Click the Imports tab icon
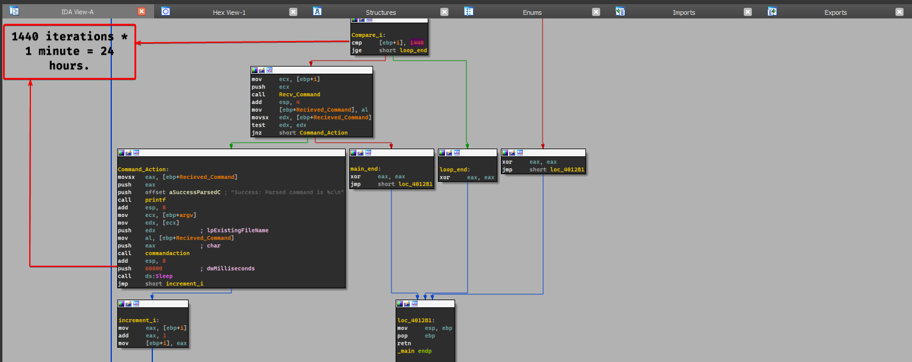Viewport: 912px width, 362px height. tap(620, 11)
